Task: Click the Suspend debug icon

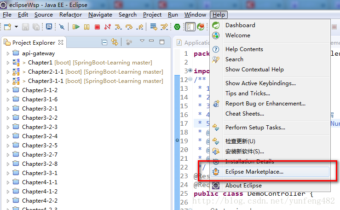Action: 87,27
